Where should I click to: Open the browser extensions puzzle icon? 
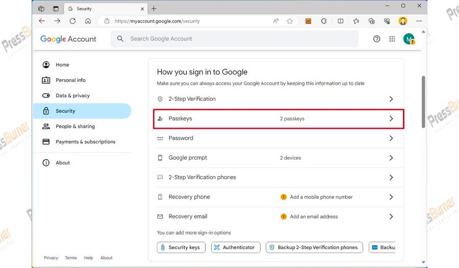324,21
